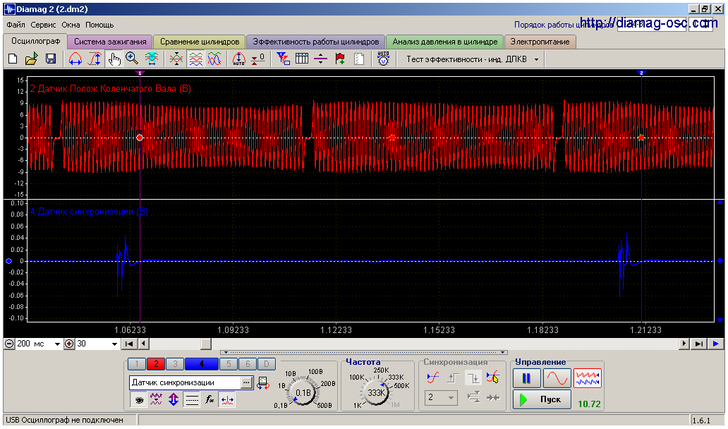The width and height of the screenshot is (728, 429).
Task: Open a saved file with folder icon
Action: click(x=32, y=59)
